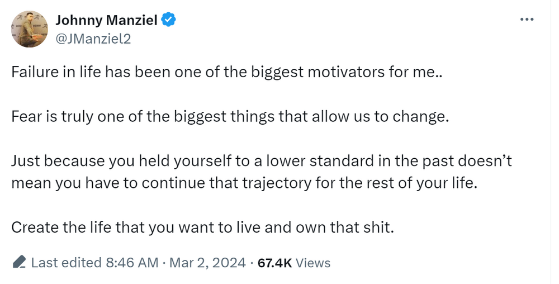Screen dimensions: 559x284
Task: Open the @JManziel2 handle link
Action: (93, 39)
